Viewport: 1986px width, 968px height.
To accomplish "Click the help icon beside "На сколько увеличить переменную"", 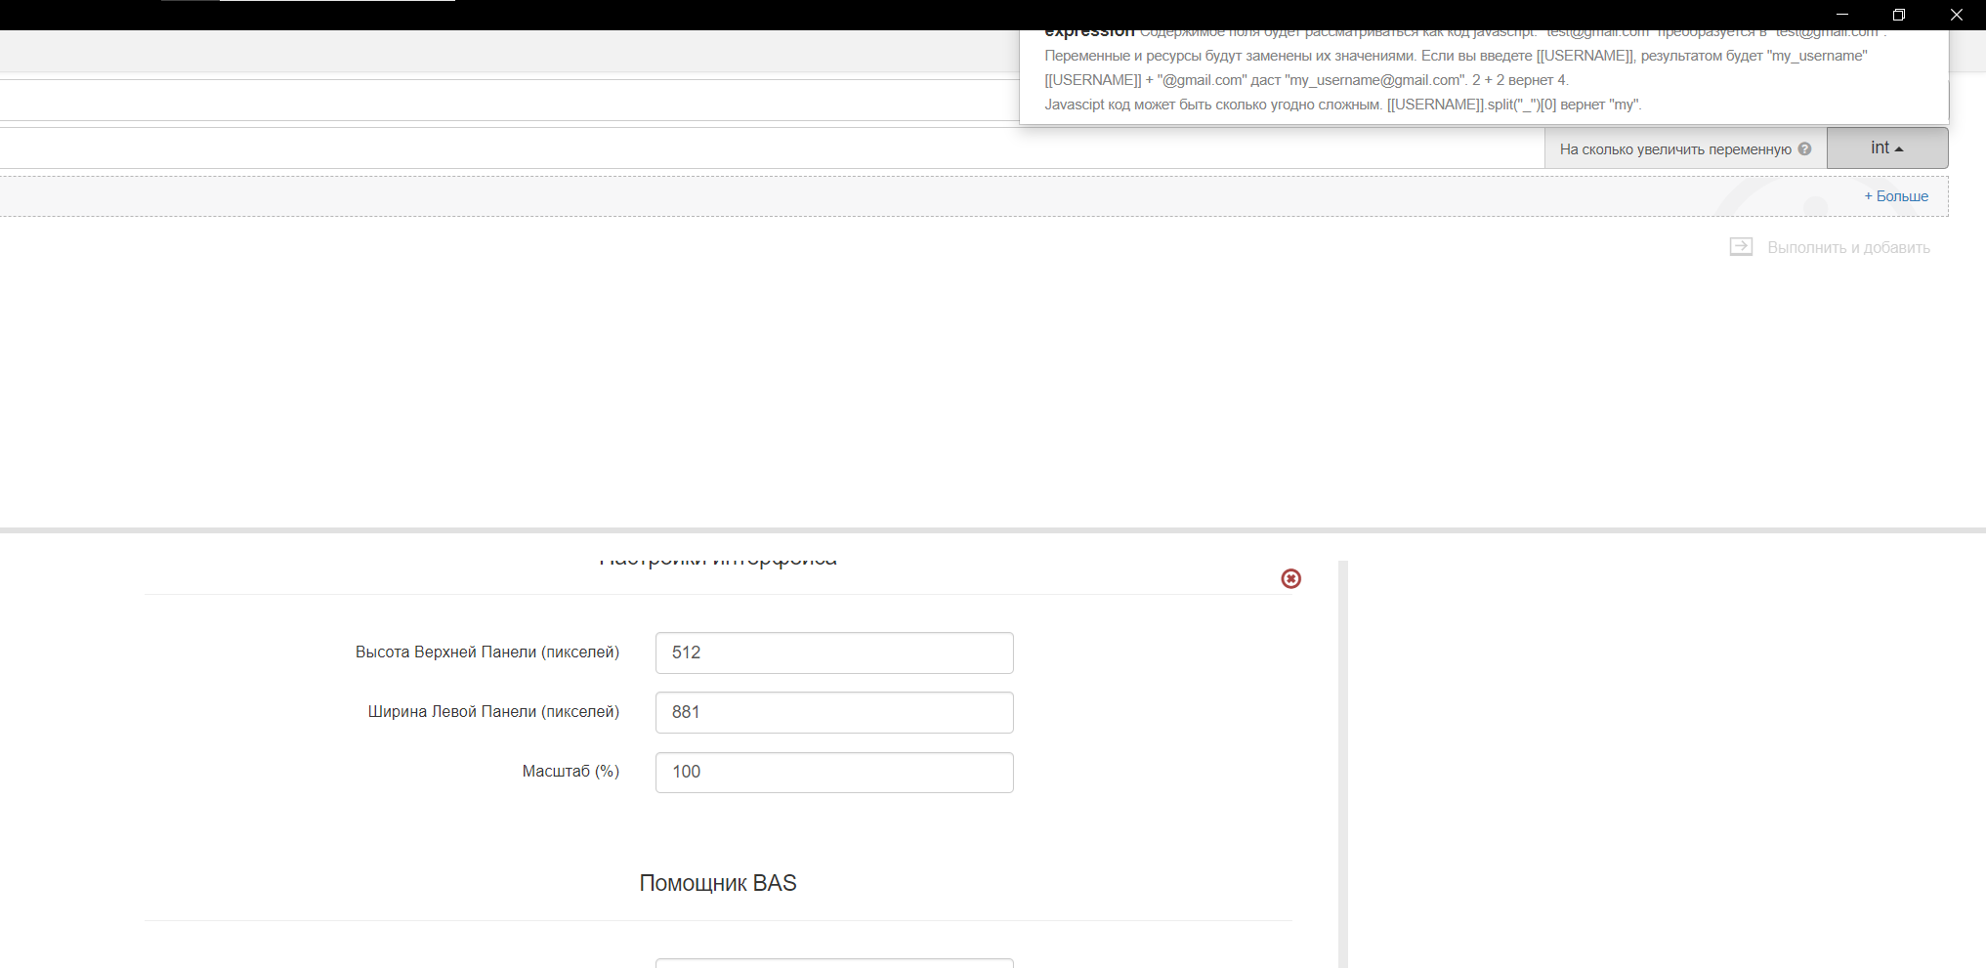I will pyautogui.click(x=1807, y=147).
